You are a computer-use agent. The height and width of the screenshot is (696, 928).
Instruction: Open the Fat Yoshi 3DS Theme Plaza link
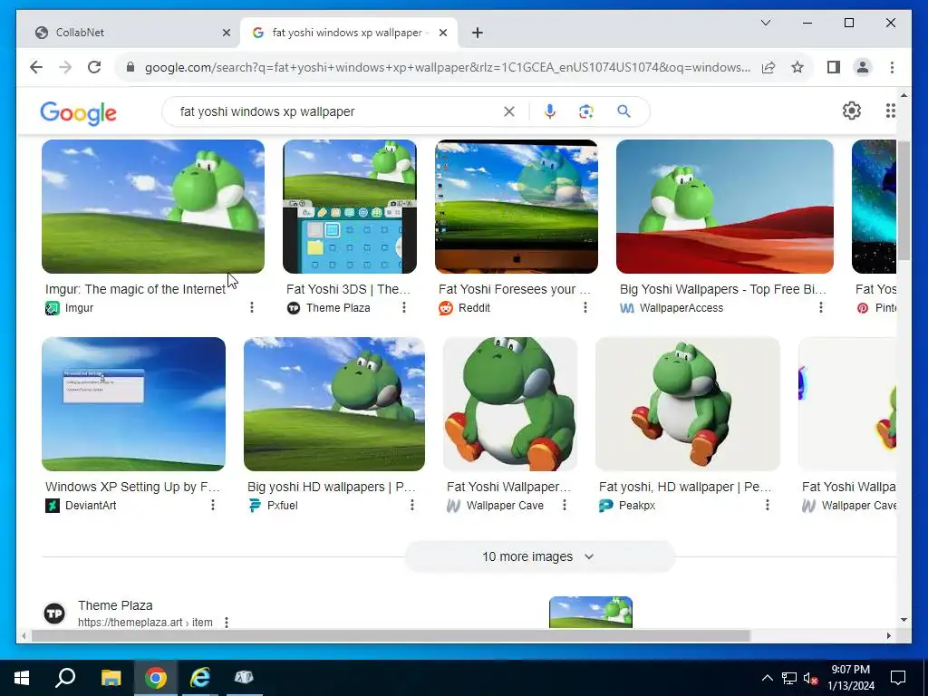pos(348,289)
